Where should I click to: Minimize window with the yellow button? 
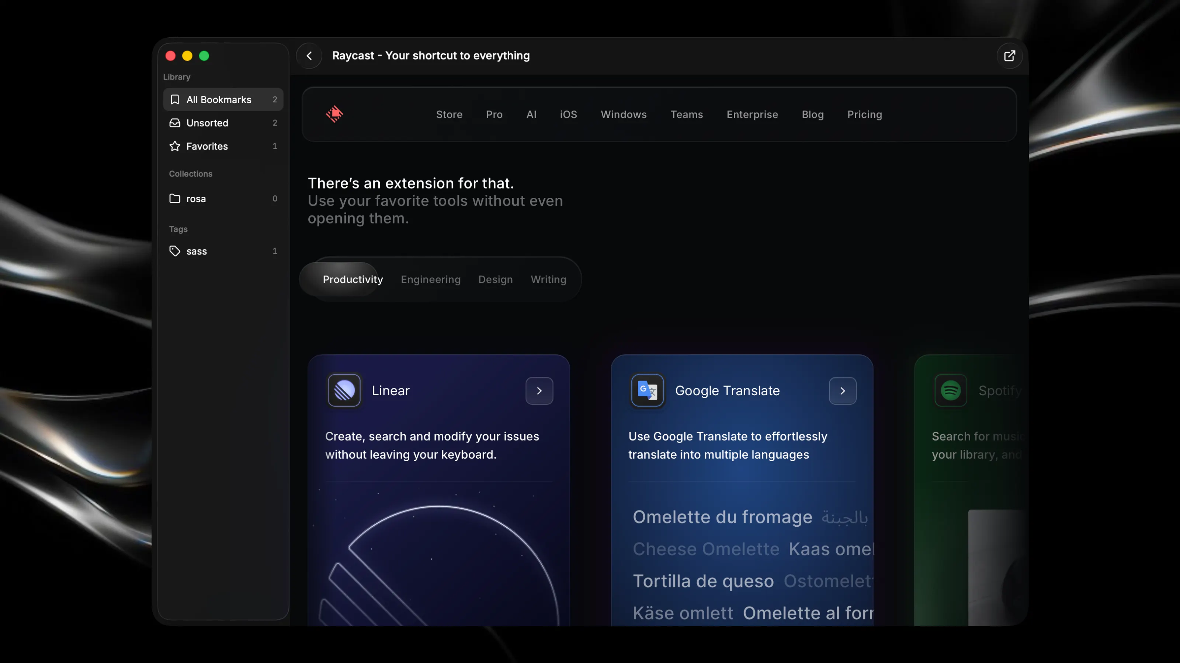click(187, 56)
